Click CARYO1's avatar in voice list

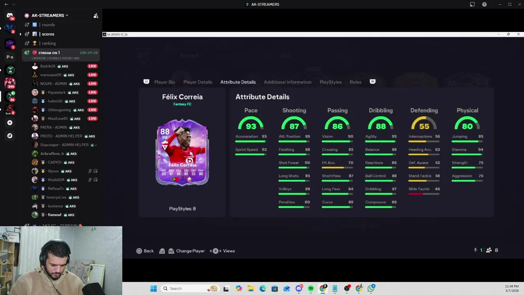coord(35,162)
